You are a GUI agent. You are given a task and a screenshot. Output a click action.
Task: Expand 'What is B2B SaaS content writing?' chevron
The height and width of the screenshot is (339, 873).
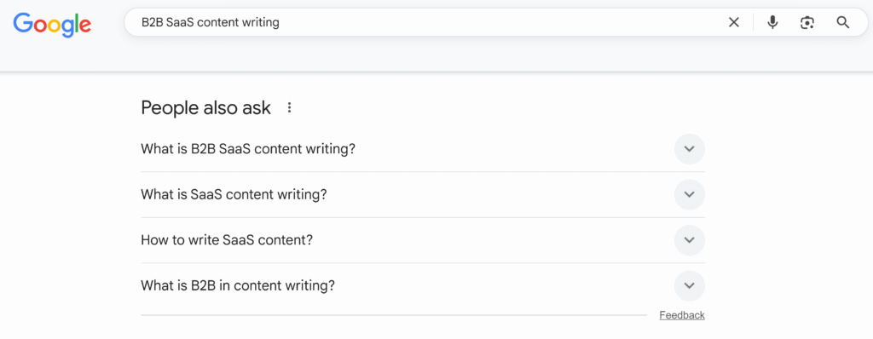click(x=689, y=149)
